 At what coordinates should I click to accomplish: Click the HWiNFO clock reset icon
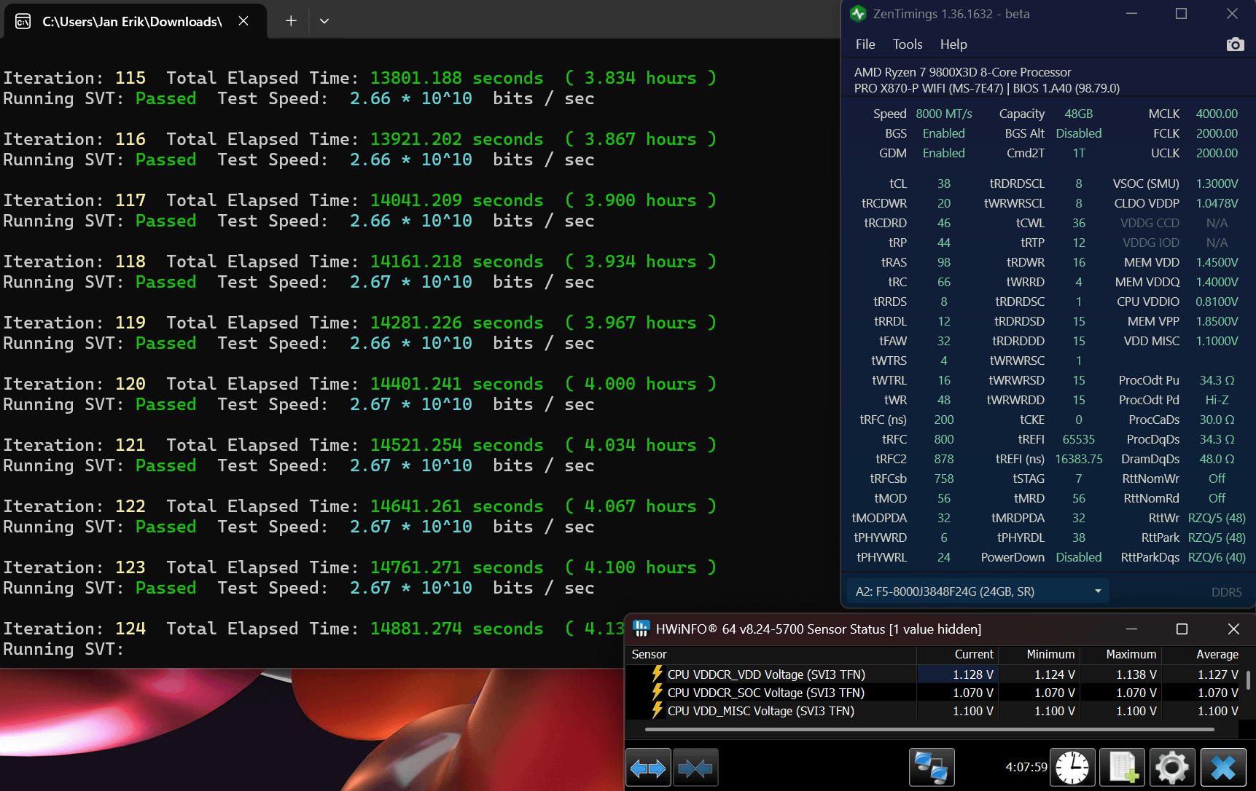[x=1072, y=768]
